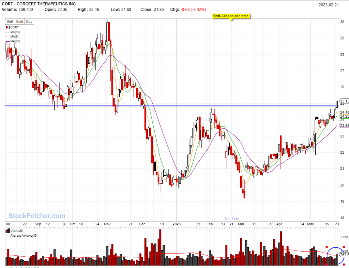
Task: Click the MA(20) legend label
Action: tap(15, 41)
